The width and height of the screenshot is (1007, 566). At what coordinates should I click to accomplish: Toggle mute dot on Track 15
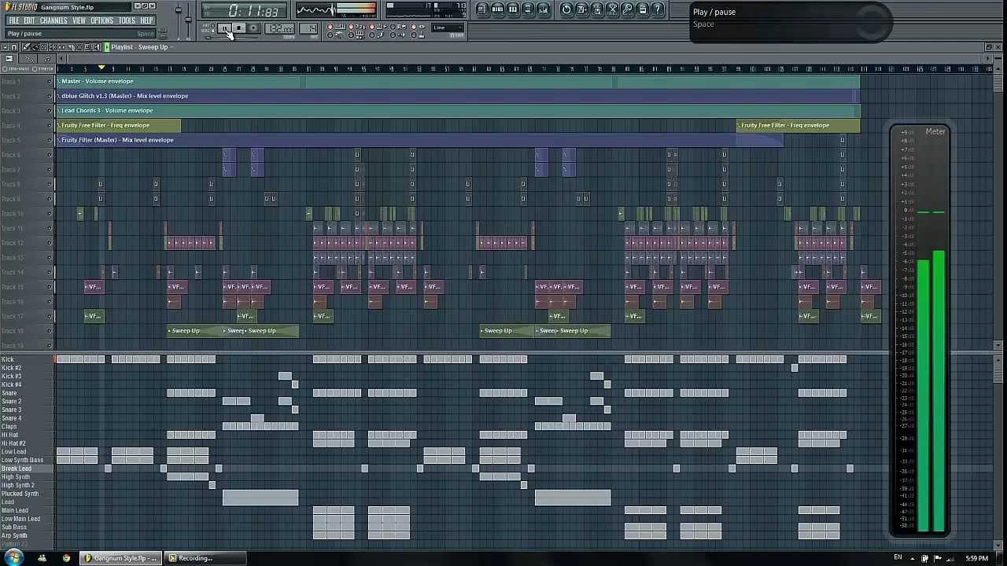point(49,287)
